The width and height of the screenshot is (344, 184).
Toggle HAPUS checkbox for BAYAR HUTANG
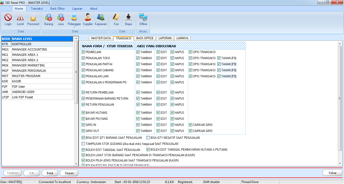172,113
